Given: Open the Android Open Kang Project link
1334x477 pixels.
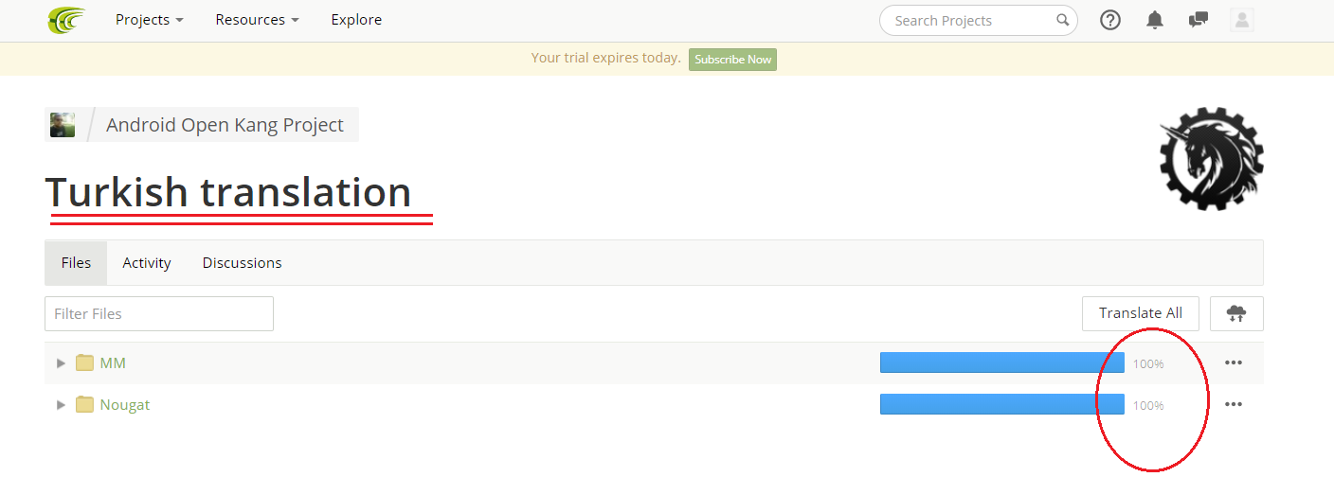Looking at the screenshot, I should tap(225, 125).
